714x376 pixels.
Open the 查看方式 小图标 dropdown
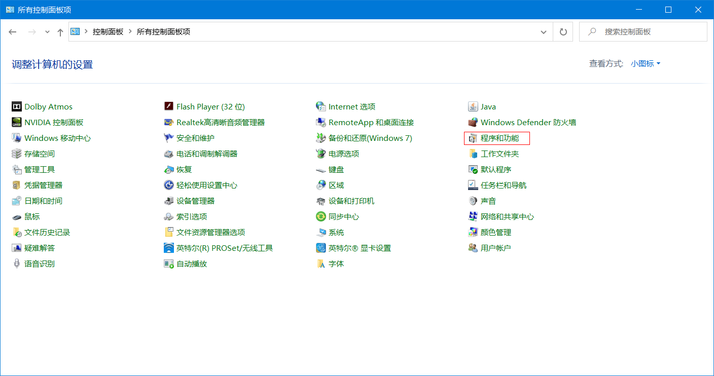pos(646,64)
